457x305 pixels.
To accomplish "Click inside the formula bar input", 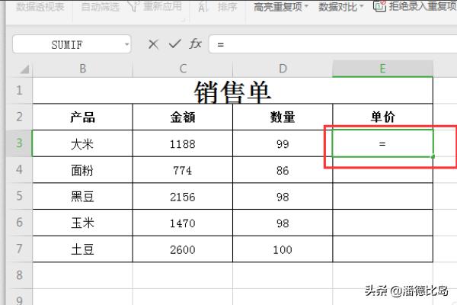I will click(x=333, y=44).
